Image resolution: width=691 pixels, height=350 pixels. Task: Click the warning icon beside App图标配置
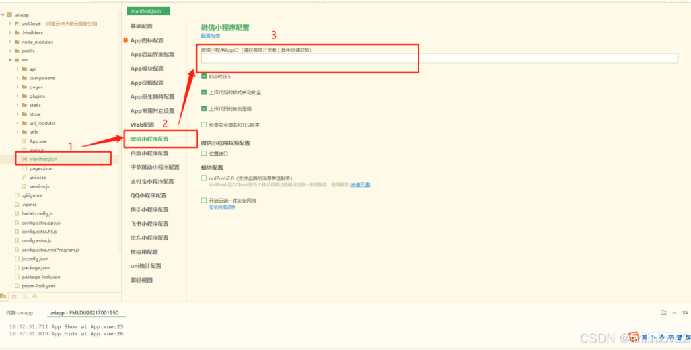pyautogui.click(x=126, y=40)
